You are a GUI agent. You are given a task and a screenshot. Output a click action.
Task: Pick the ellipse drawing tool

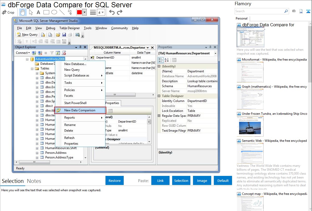tap(54, 12)
